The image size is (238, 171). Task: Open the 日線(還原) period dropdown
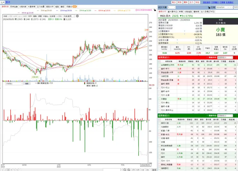(x=69, y=16)
